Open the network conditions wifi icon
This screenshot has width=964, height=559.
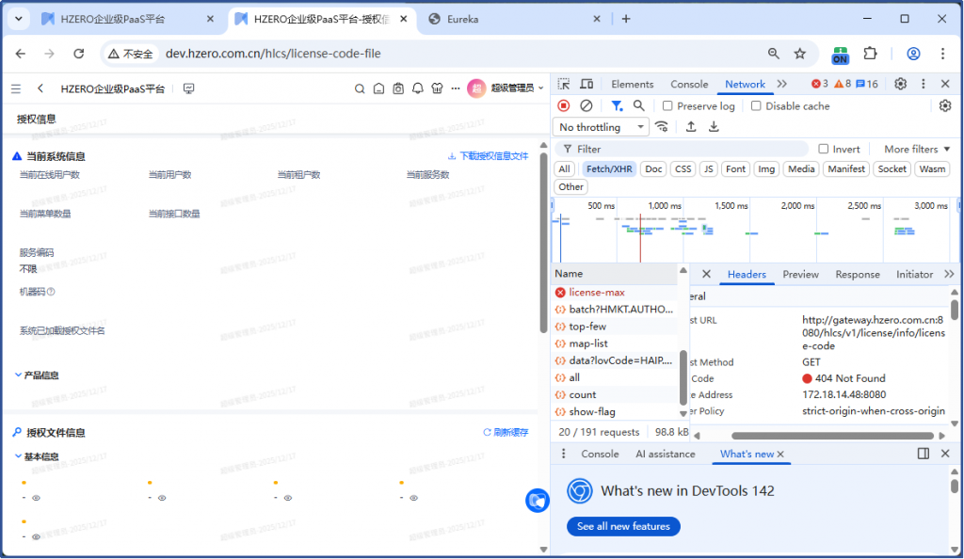[x=662, y=127]
